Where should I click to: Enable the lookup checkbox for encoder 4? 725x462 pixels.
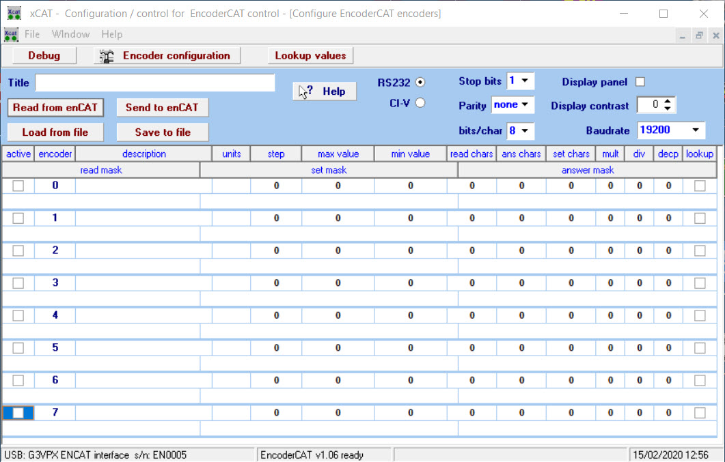point(700,315)
